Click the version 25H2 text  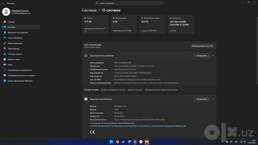pos(116,109)
